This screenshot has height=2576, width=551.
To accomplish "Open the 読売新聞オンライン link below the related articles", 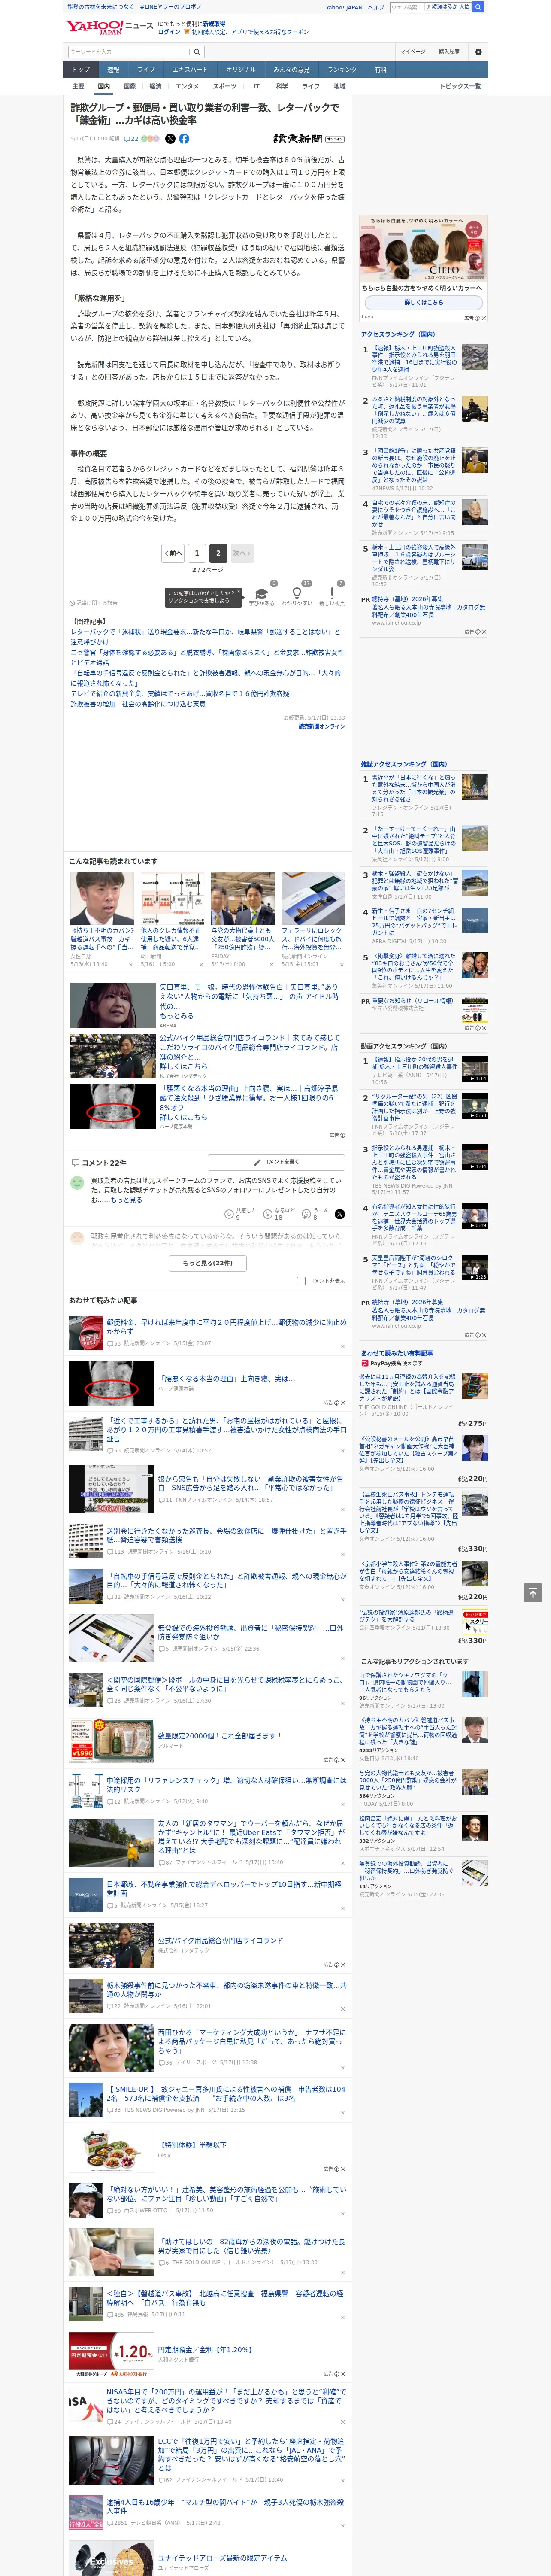I will pos(321,726).
